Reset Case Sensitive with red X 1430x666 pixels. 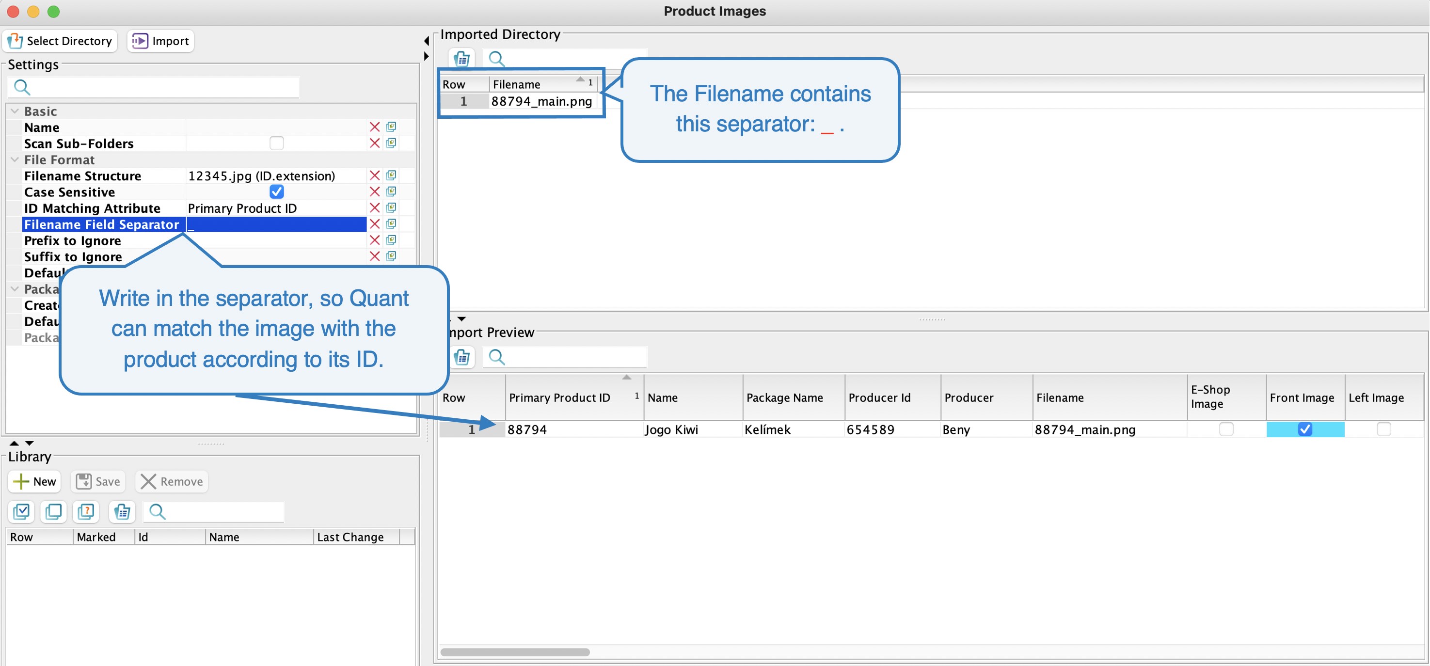[x=375, y=192]
